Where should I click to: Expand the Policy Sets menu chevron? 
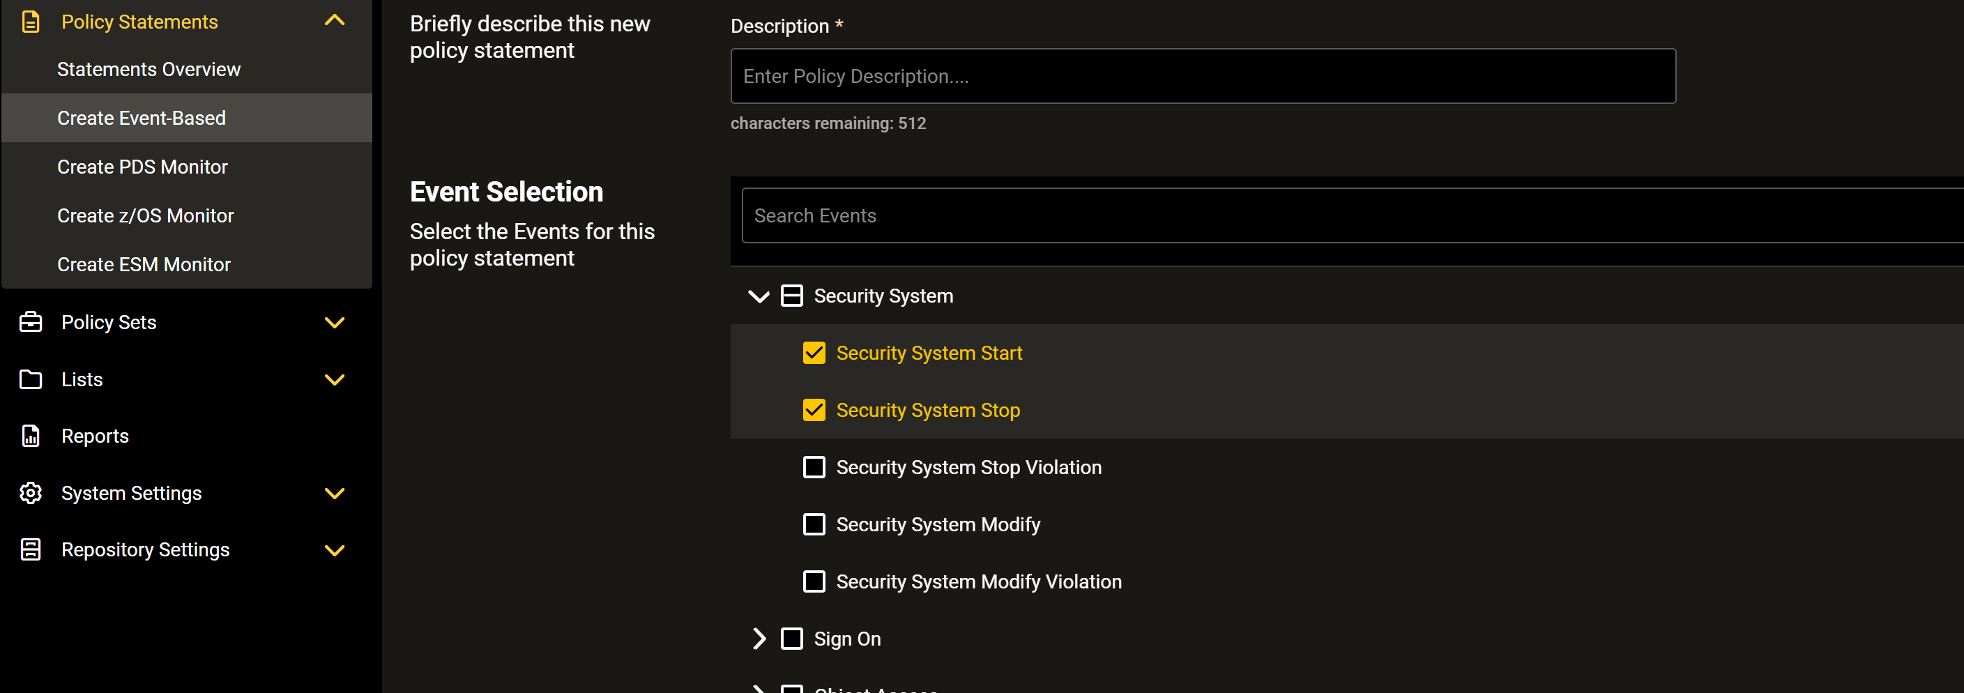335,323
